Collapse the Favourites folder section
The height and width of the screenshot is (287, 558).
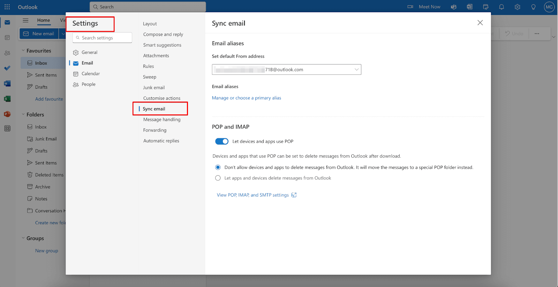[23, 51]
